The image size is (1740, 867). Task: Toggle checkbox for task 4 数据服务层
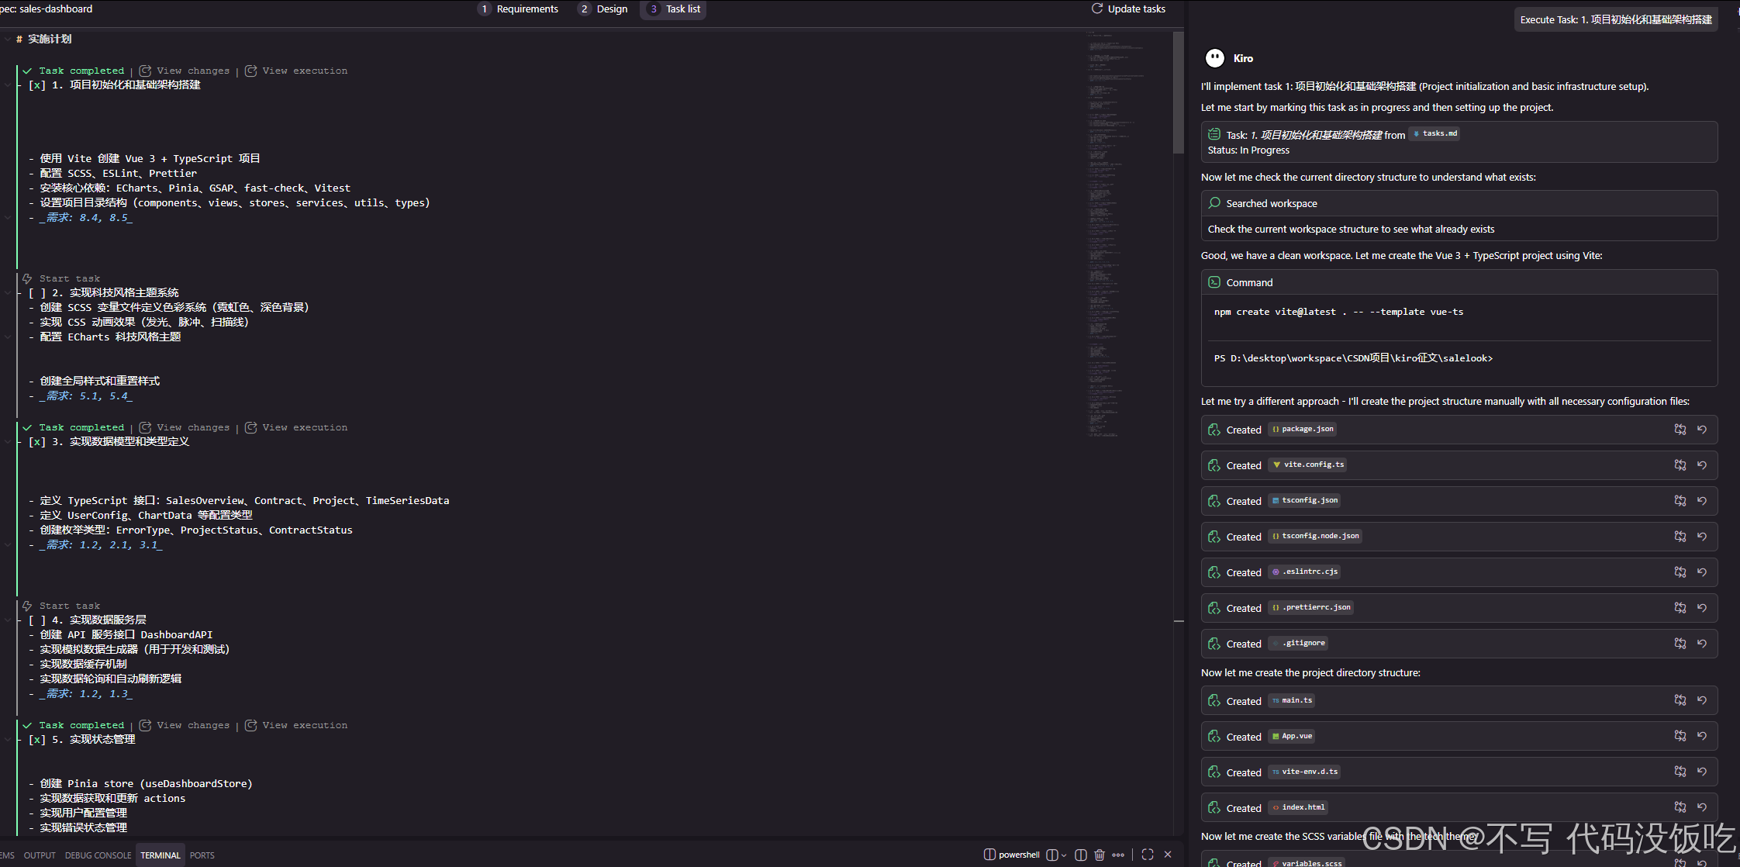point(37,620)
